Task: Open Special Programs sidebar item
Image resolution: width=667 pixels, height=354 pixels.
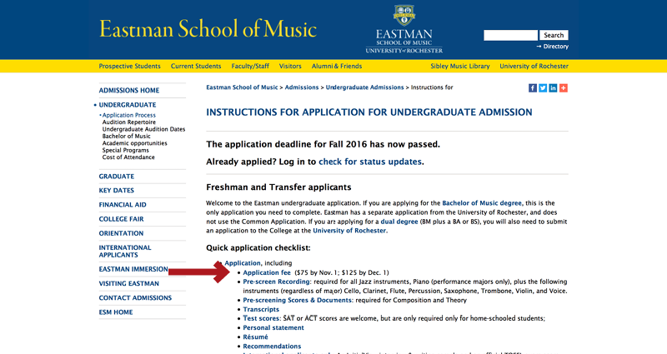Action: click(126, 150)
